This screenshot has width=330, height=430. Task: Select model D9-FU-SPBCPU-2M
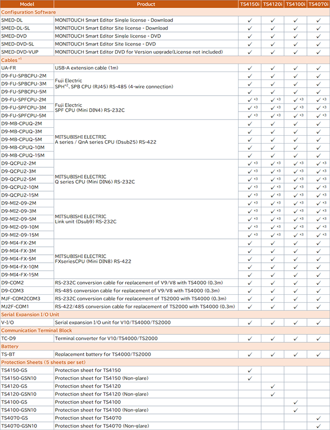(24, 76)
